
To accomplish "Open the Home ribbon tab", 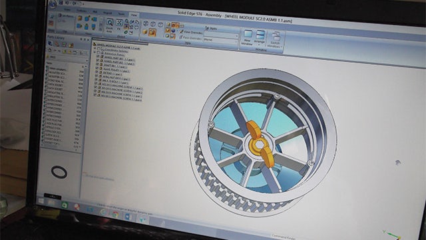I will (67, 10).
